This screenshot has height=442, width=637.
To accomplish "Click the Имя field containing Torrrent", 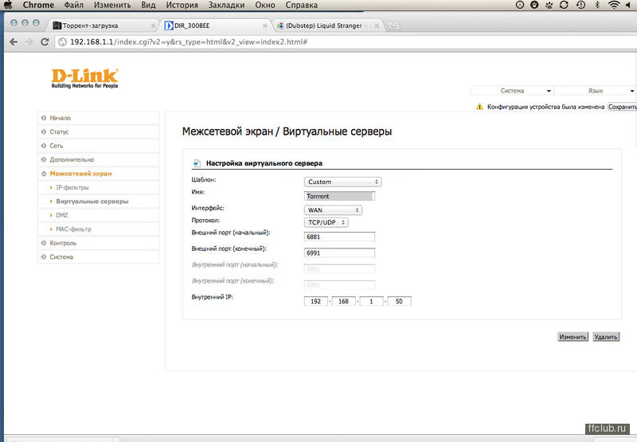I will tap(339, 196).
